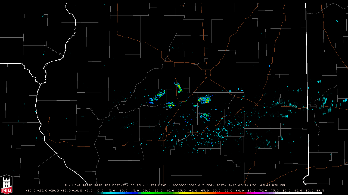348x195 pixels.
Task: Click the NIU castle logo
Action: coord(7,185)
